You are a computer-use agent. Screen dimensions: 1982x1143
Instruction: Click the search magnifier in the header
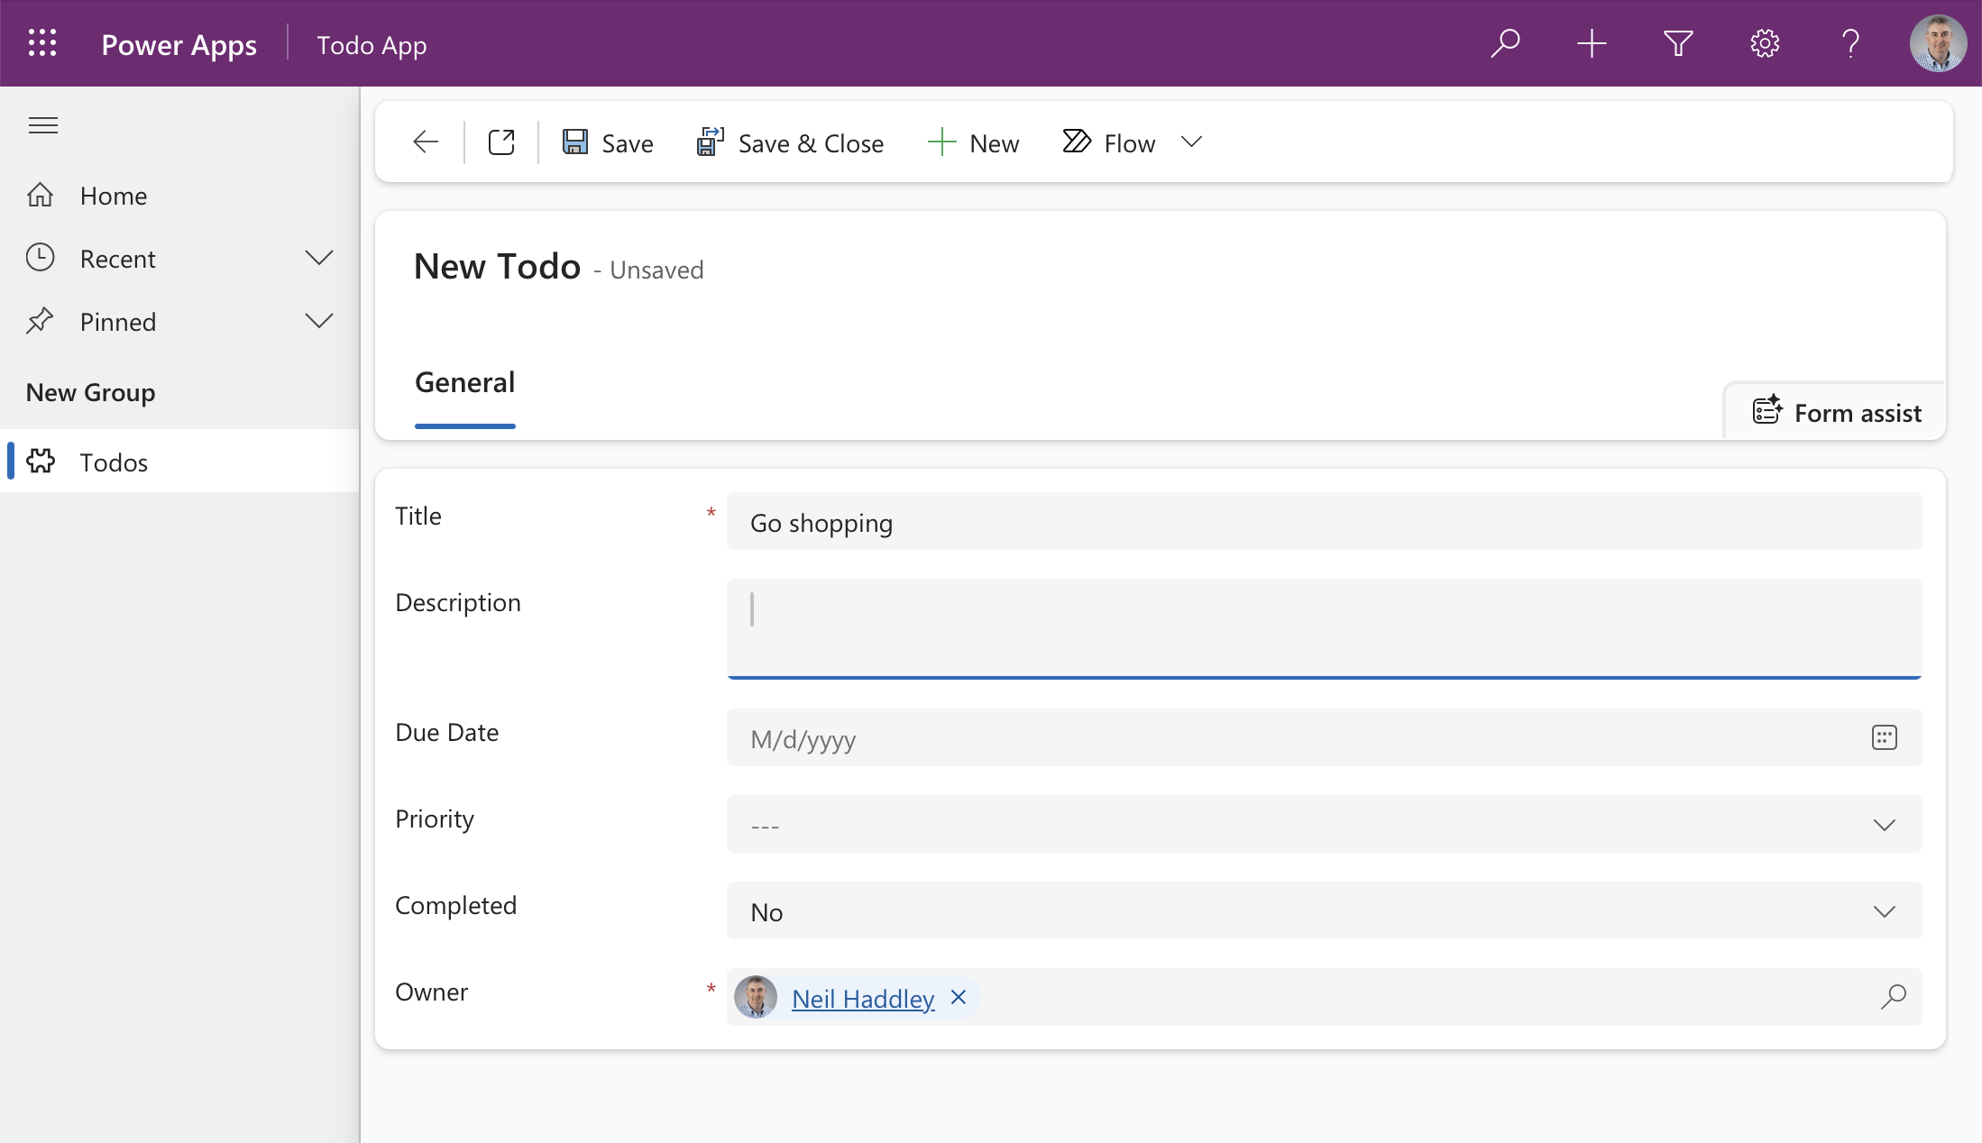[1505, 43]
